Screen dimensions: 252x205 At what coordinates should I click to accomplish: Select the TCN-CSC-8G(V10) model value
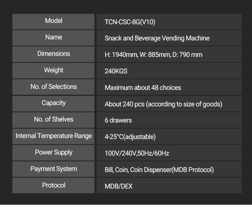coord(130,22)
